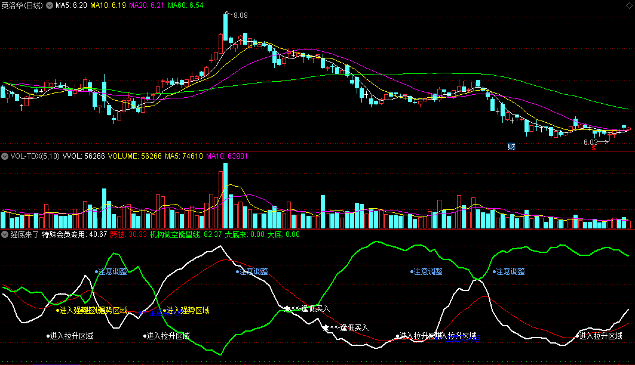The height and width of the screenshot is (365, 635).
Task: Click the volume MA10: 63981 label
Action: click(227, 156)
